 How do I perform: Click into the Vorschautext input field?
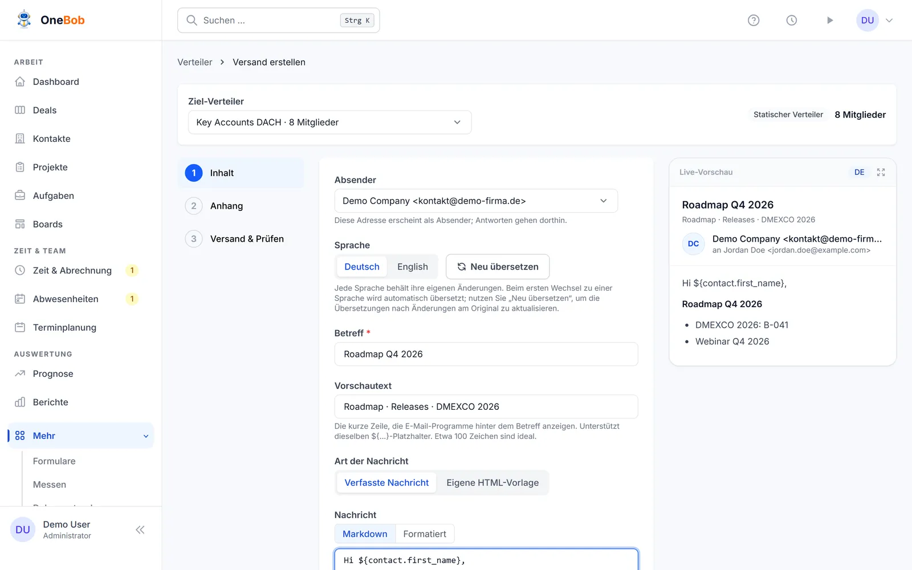(486, 406)
